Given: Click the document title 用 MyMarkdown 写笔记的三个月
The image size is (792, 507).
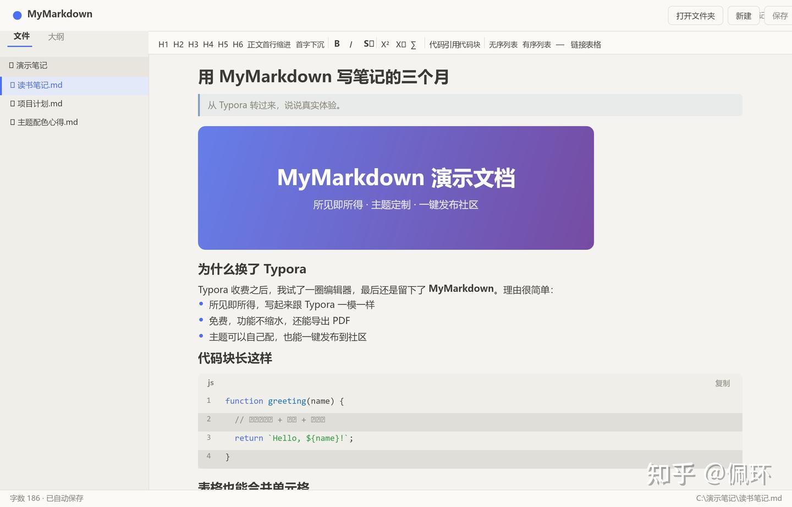Looking at the screenshot, I should pos(323,76).
